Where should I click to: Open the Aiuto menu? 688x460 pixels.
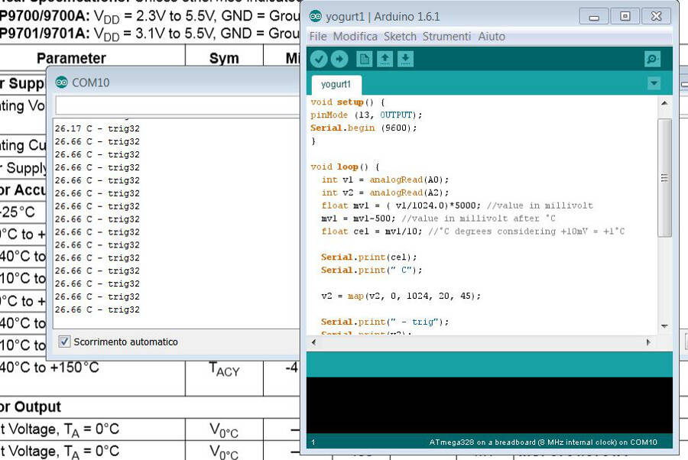[492, 37]
